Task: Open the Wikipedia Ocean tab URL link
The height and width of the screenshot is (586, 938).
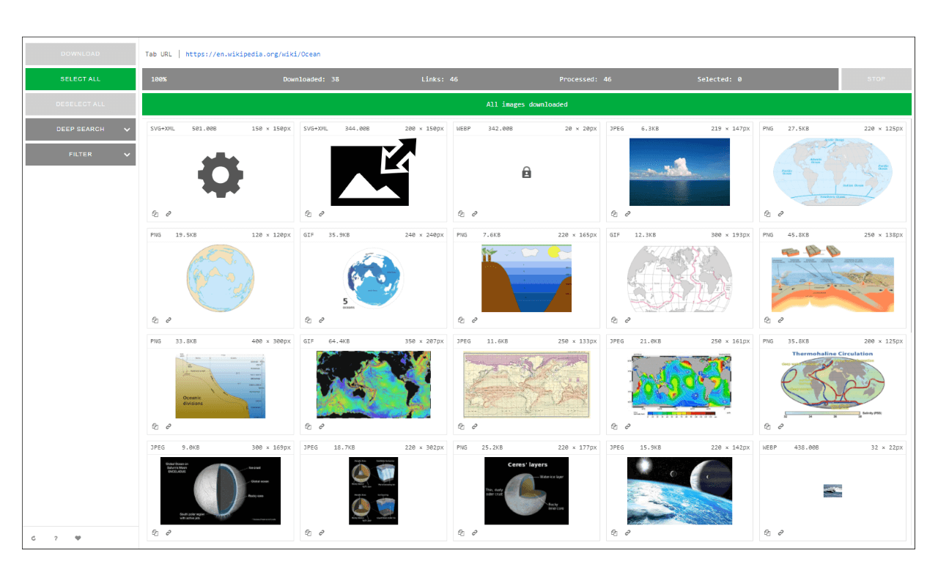Action: pos(253,54)
